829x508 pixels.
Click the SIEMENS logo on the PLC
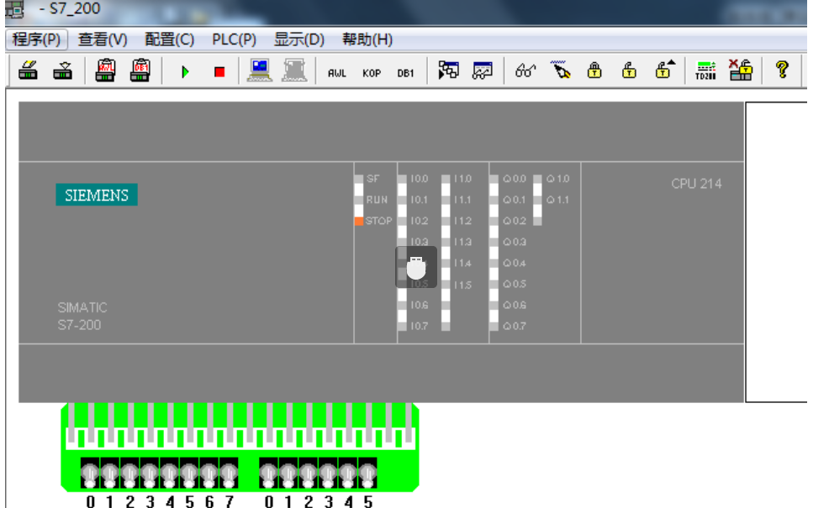click(97, 195)
